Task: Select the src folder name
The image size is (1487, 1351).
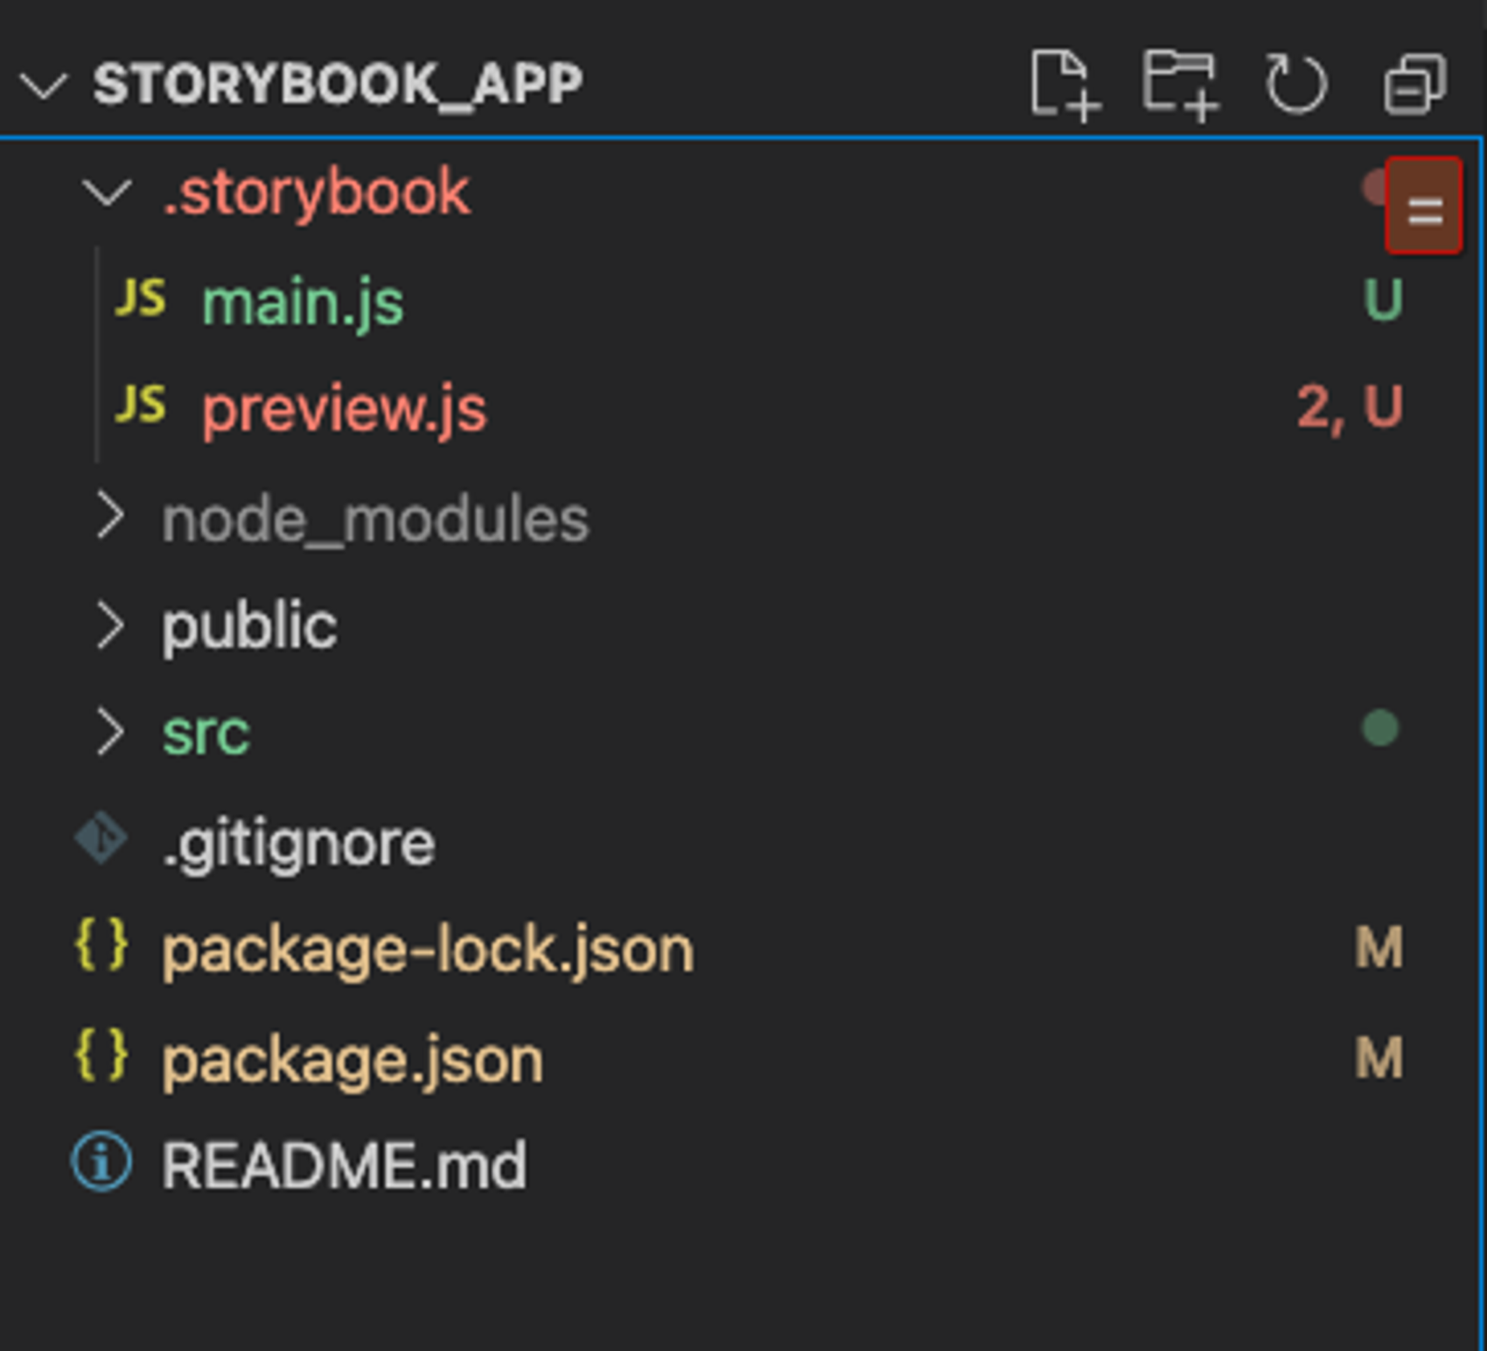Action: (206, 733)
